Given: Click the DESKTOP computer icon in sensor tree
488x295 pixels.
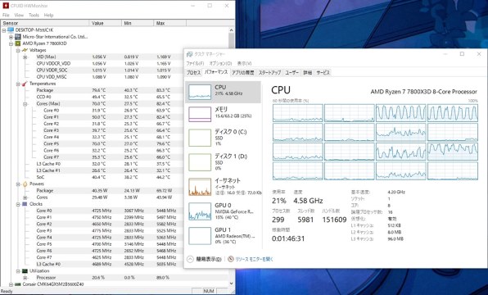Looking at the screenshot, I should (x=11, y=29).
